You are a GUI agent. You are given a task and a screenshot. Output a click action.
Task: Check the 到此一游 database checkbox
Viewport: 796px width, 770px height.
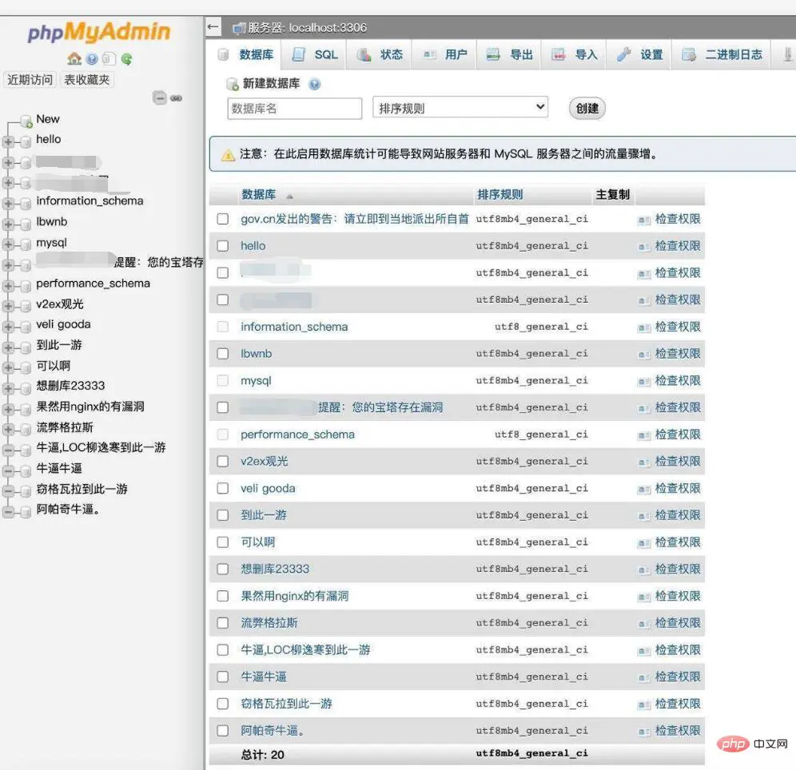point(222,515)
